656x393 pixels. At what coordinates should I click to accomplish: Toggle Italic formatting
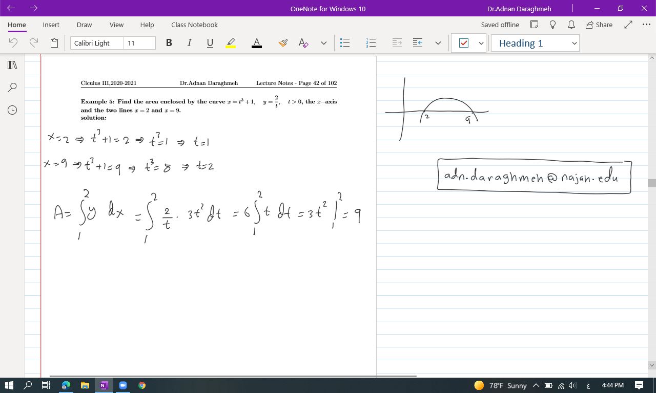pos(189,43)
